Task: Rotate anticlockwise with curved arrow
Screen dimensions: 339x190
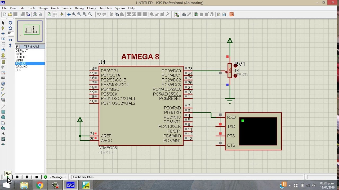Action: click(x=10, y=28)
